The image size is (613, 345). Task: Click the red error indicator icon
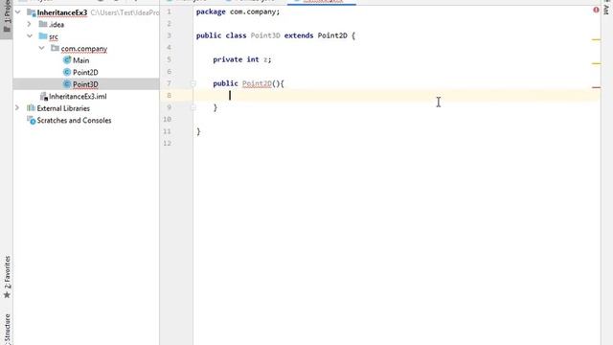pos(596,10)
